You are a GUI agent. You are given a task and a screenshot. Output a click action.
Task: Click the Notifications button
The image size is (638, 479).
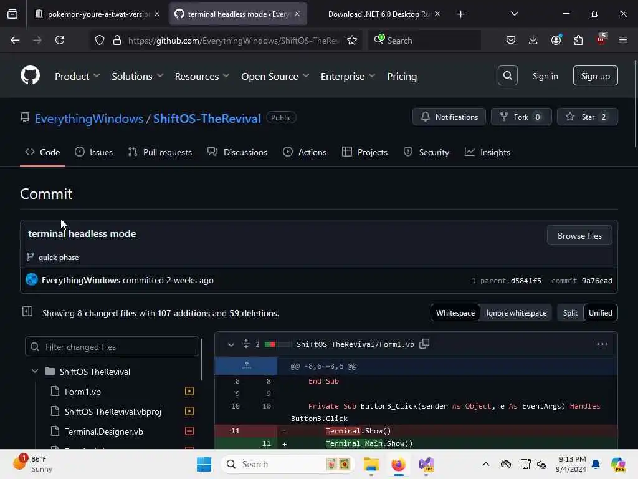449,117
